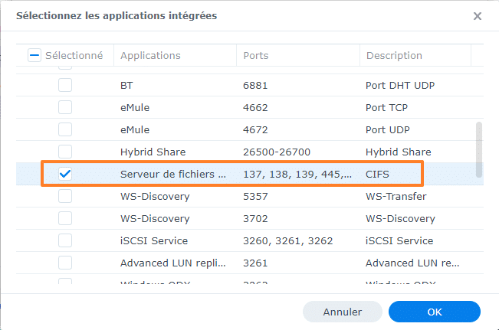Image resolution: width=499 pixels, height=330 pixels.
Task: Enable eMule port 4662 checkbox
Action: (65, 107)
